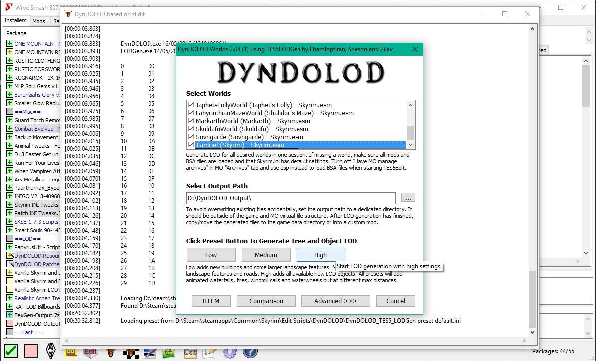Click the grey marker icon beside ==LOD==
Screen dimensions: 596x361
10,238
